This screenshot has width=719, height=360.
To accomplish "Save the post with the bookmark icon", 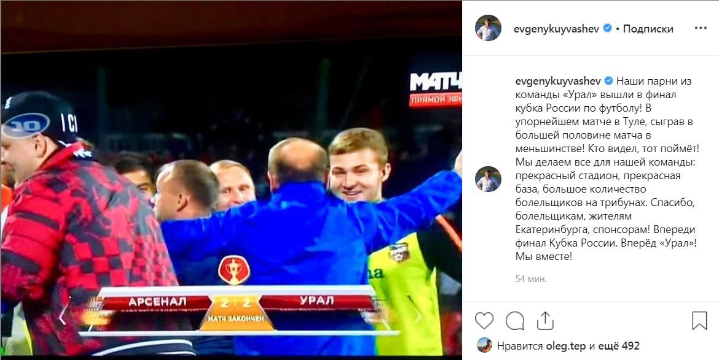I will coord(699,321).
